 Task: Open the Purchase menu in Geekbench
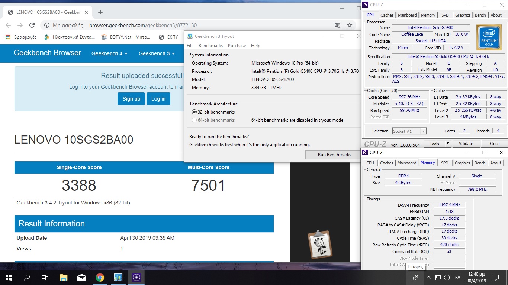click(x=237, y=46)
